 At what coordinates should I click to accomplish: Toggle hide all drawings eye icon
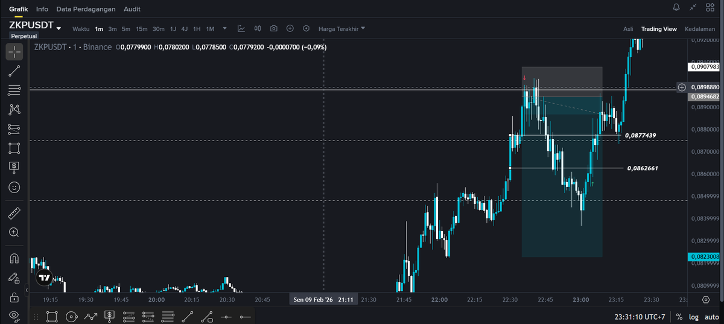pos(14,316)
